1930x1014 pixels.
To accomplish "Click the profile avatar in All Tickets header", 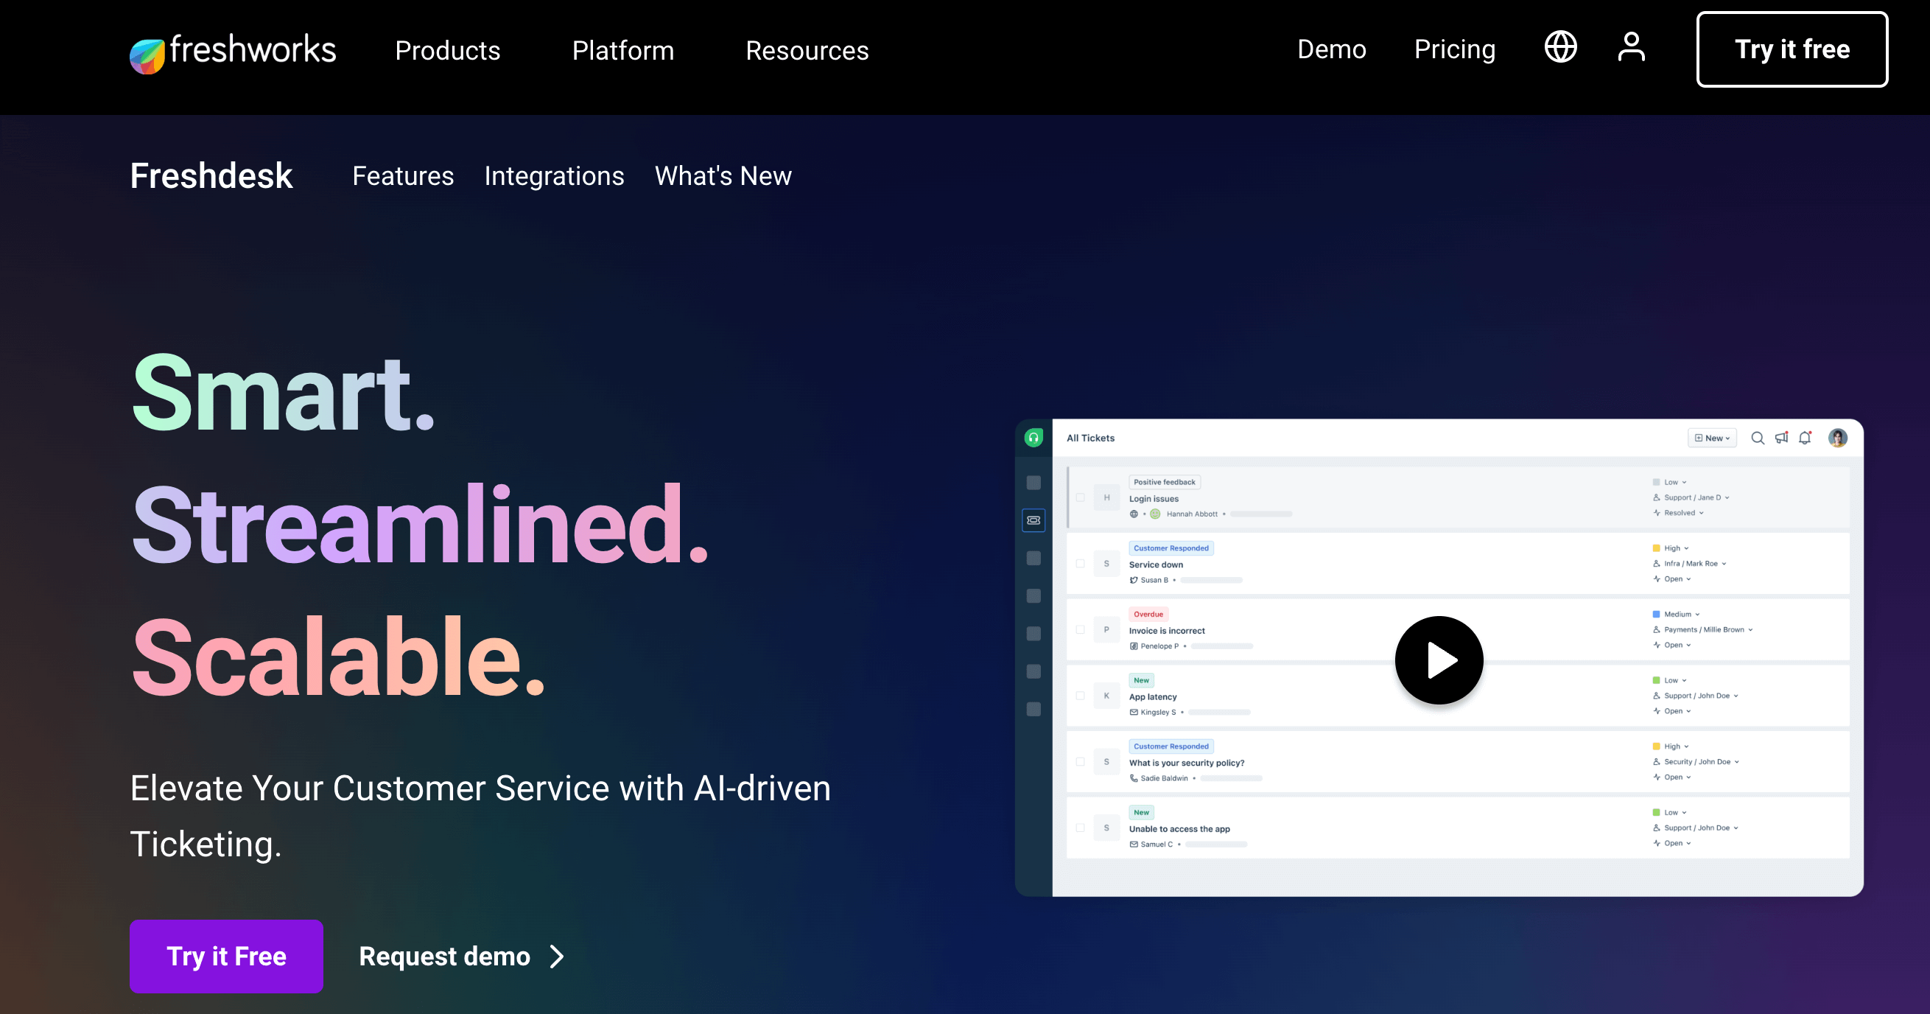I will point(1838,438).
